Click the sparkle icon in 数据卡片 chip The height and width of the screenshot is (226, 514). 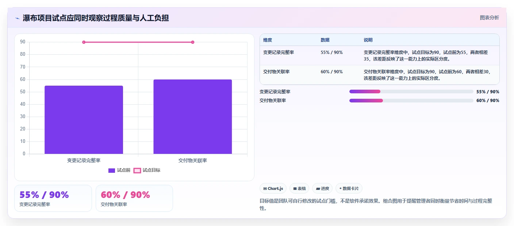(340, 188)
